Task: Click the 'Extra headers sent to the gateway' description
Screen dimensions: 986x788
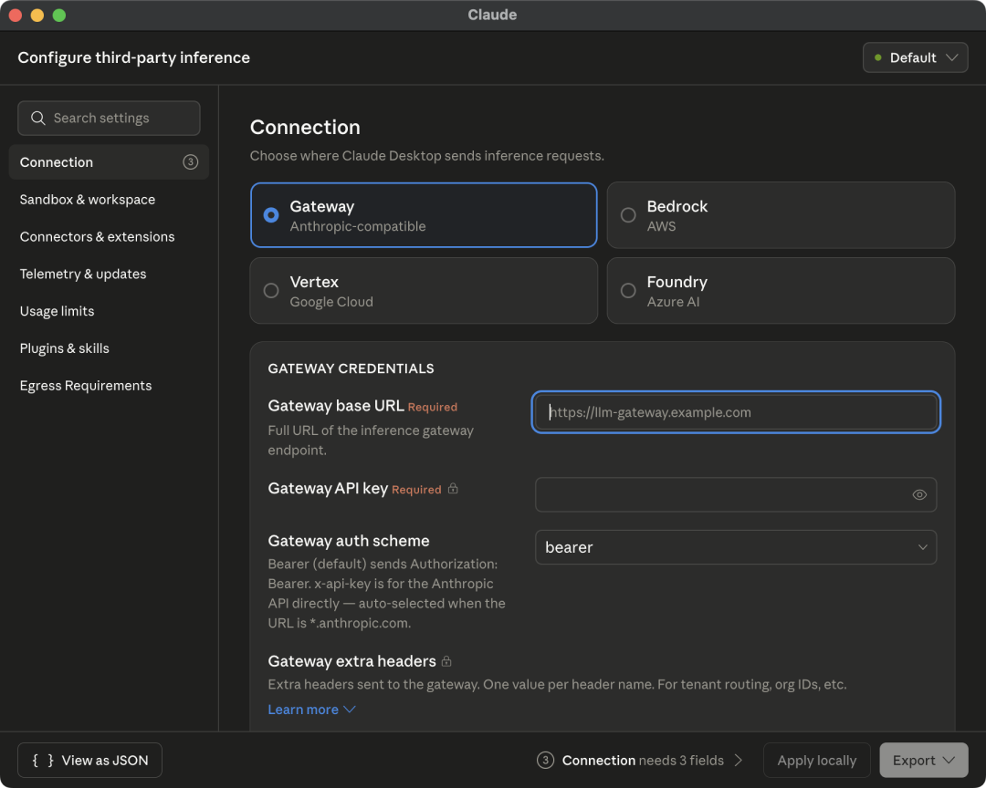Action: 557,684
